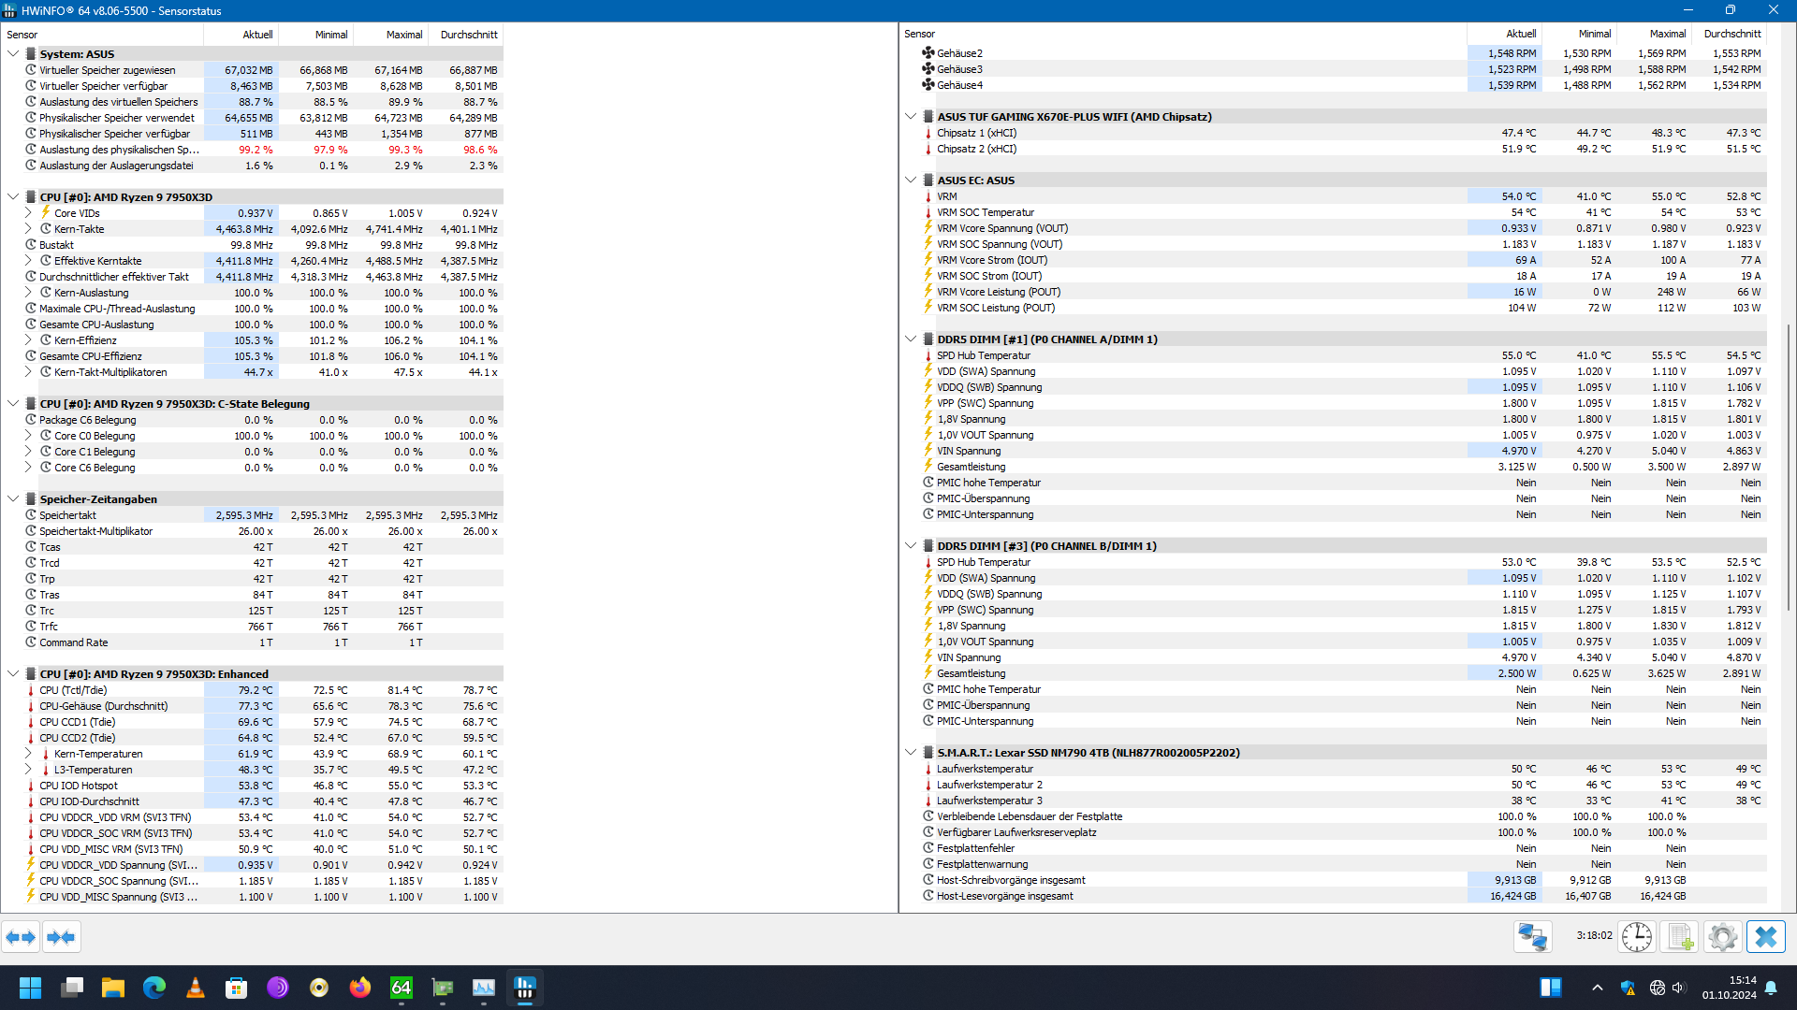Click the Maximal column header on left panel
This screenshot has width=1797, height=1010.
click(x=404, y=35)
